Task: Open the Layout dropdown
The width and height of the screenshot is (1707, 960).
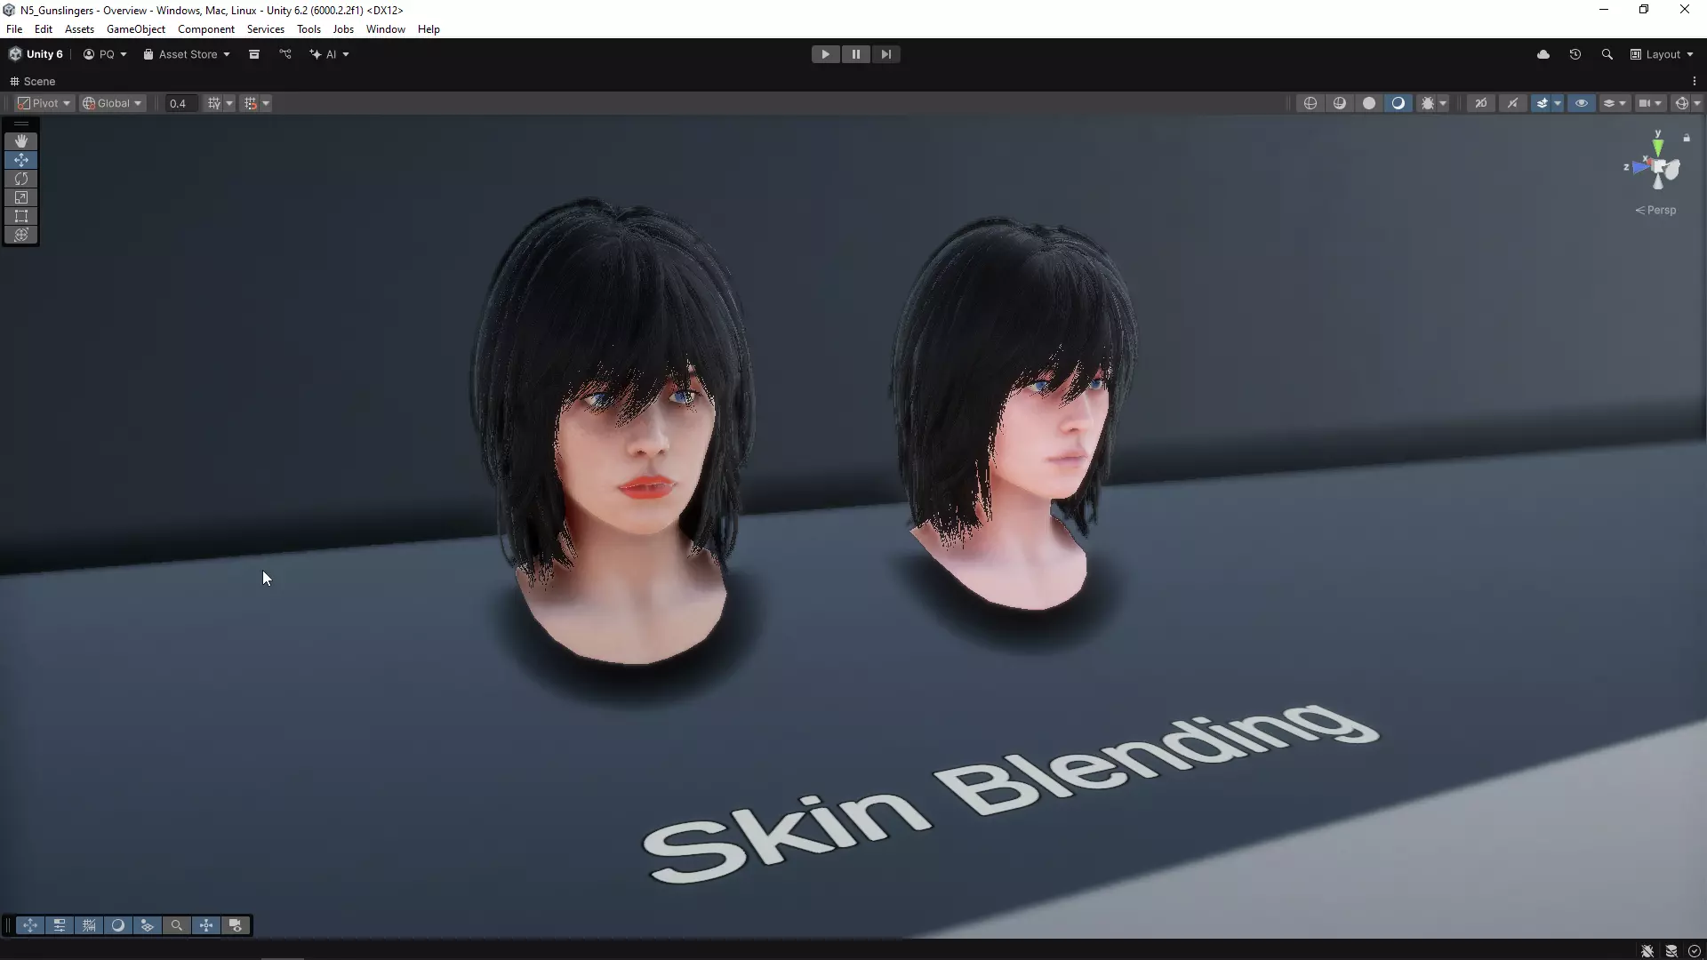Action: pyautogui.click(x=1662, y=54)
